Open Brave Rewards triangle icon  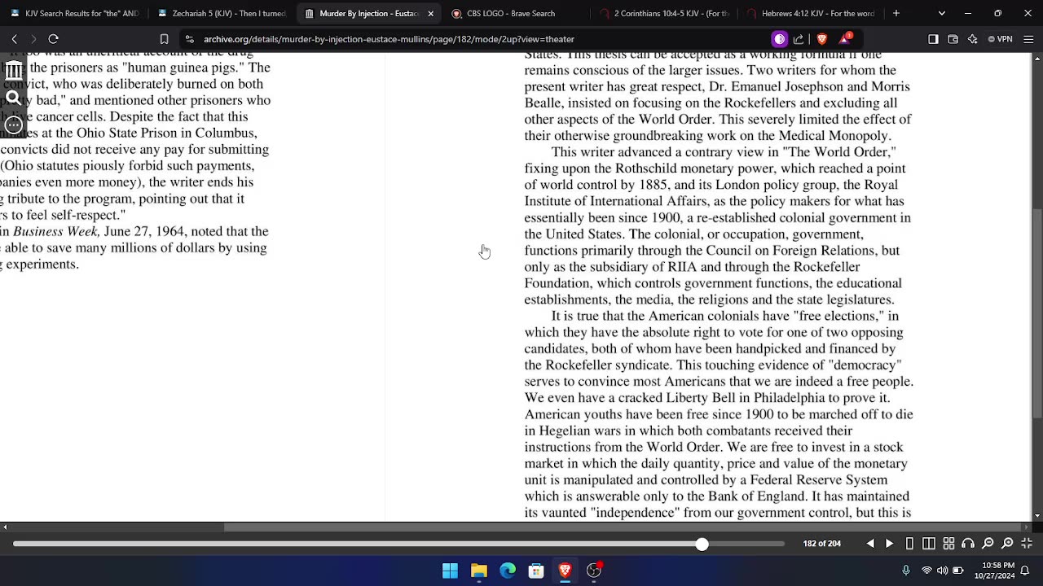[845, 39]
